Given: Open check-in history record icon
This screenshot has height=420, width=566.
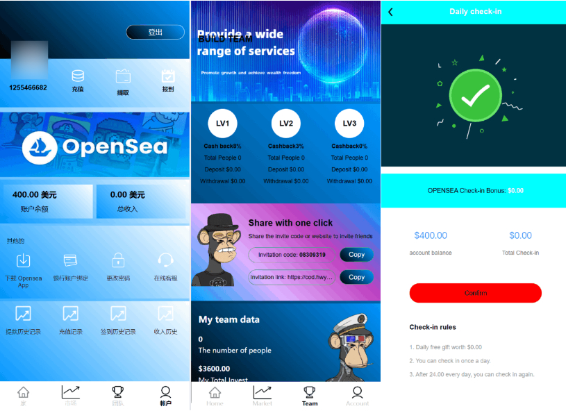Looking at the screenshot, I should pyautogui.click(x=118, y=314).
